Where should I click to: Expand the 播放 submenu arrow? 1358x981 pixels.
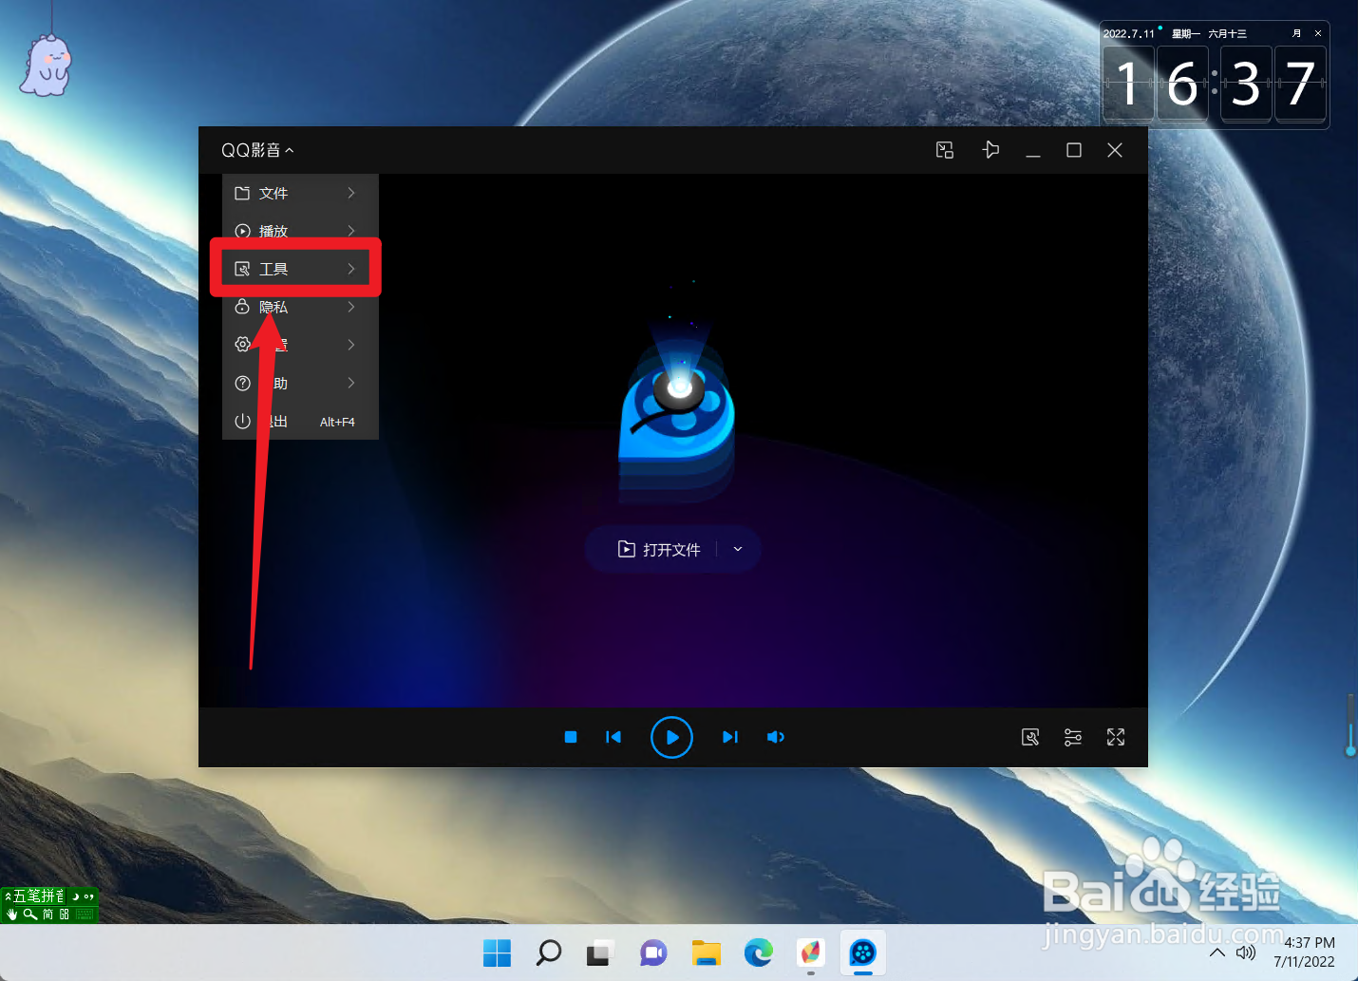click(351, 231)
